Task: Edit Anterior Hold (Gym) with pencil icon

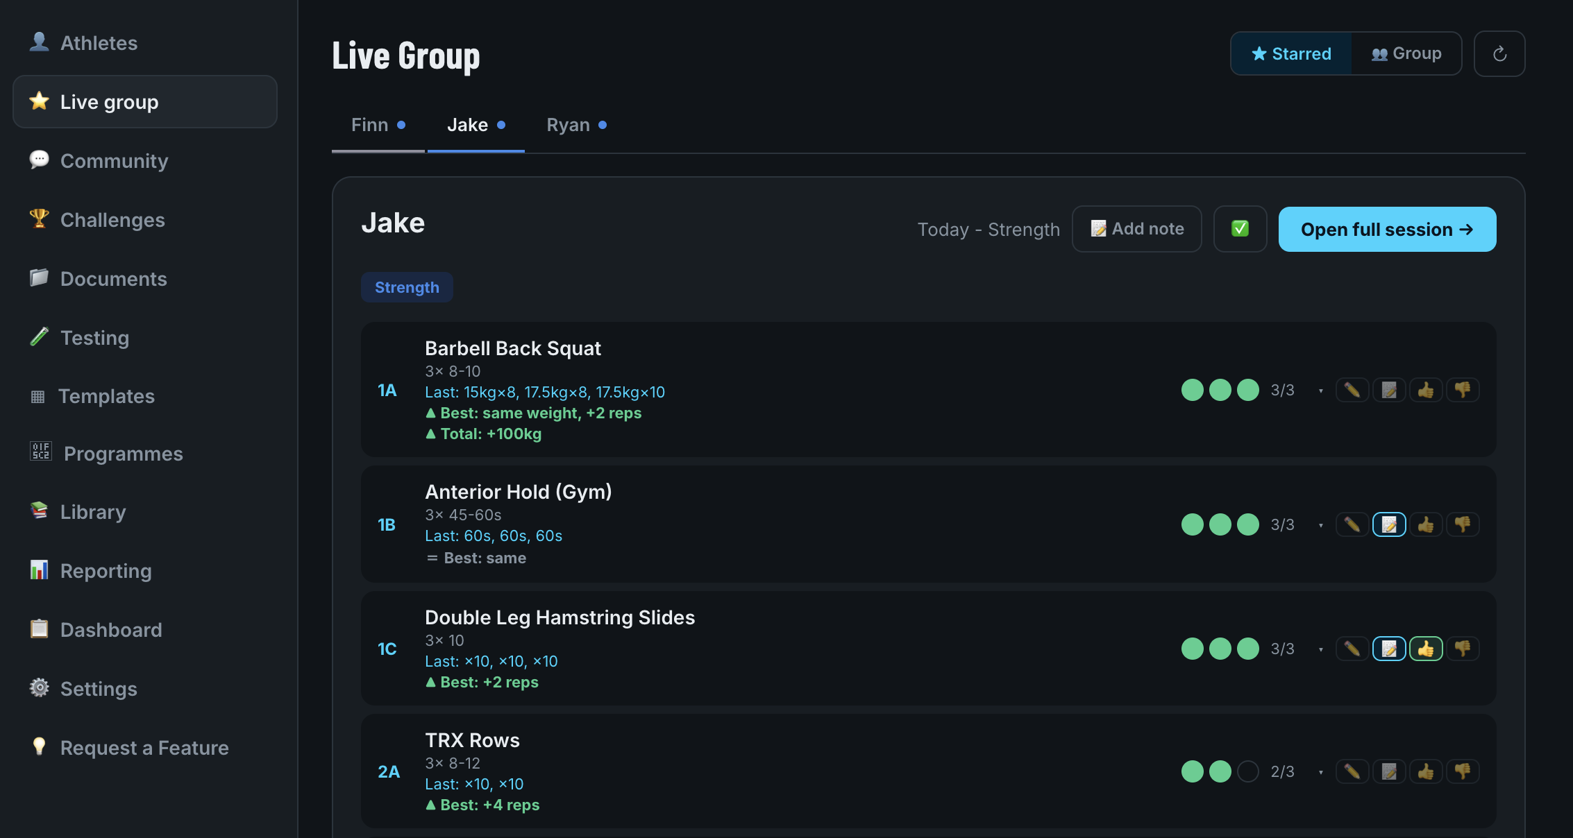Action: click(x=1352, y=524)
